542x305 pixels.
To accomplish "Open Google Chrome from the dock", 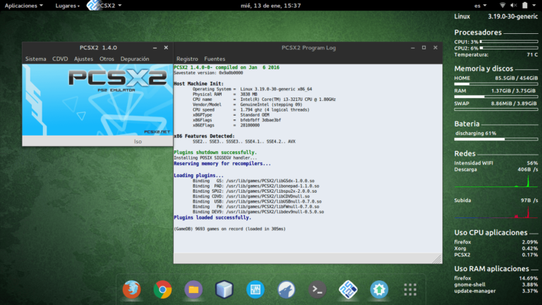I will [162, 289].
